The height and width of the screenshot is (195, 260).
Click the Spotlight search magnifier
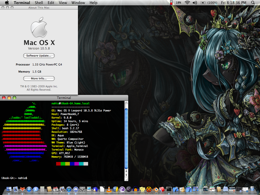[253, 3]
